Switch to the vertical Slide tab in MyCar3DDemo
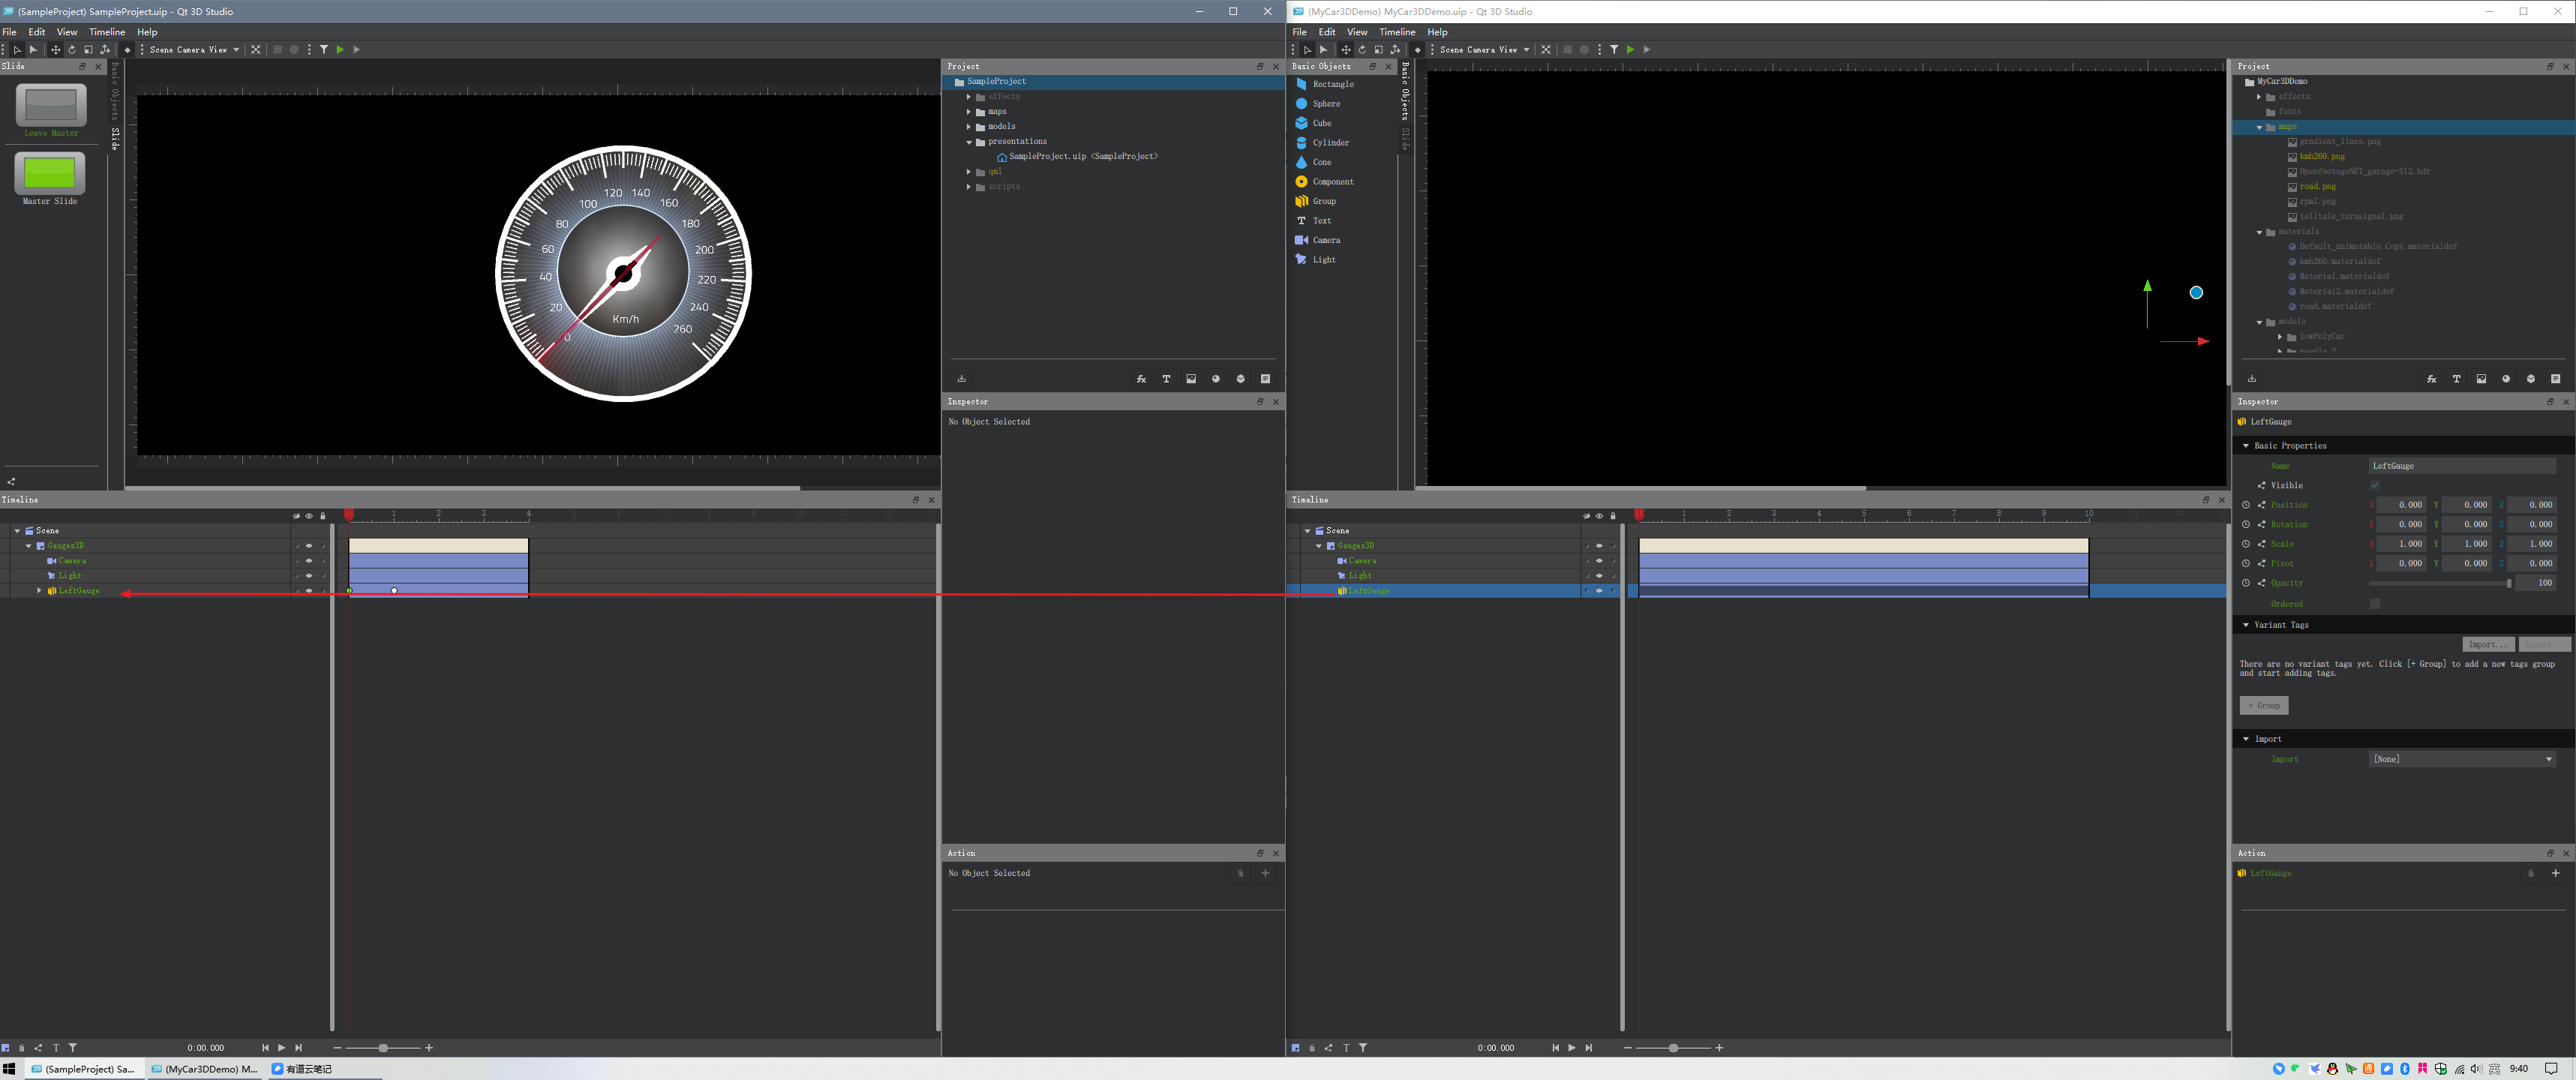The height and width of the screenshot is (1080, 2576). (x=1405, y=139)
